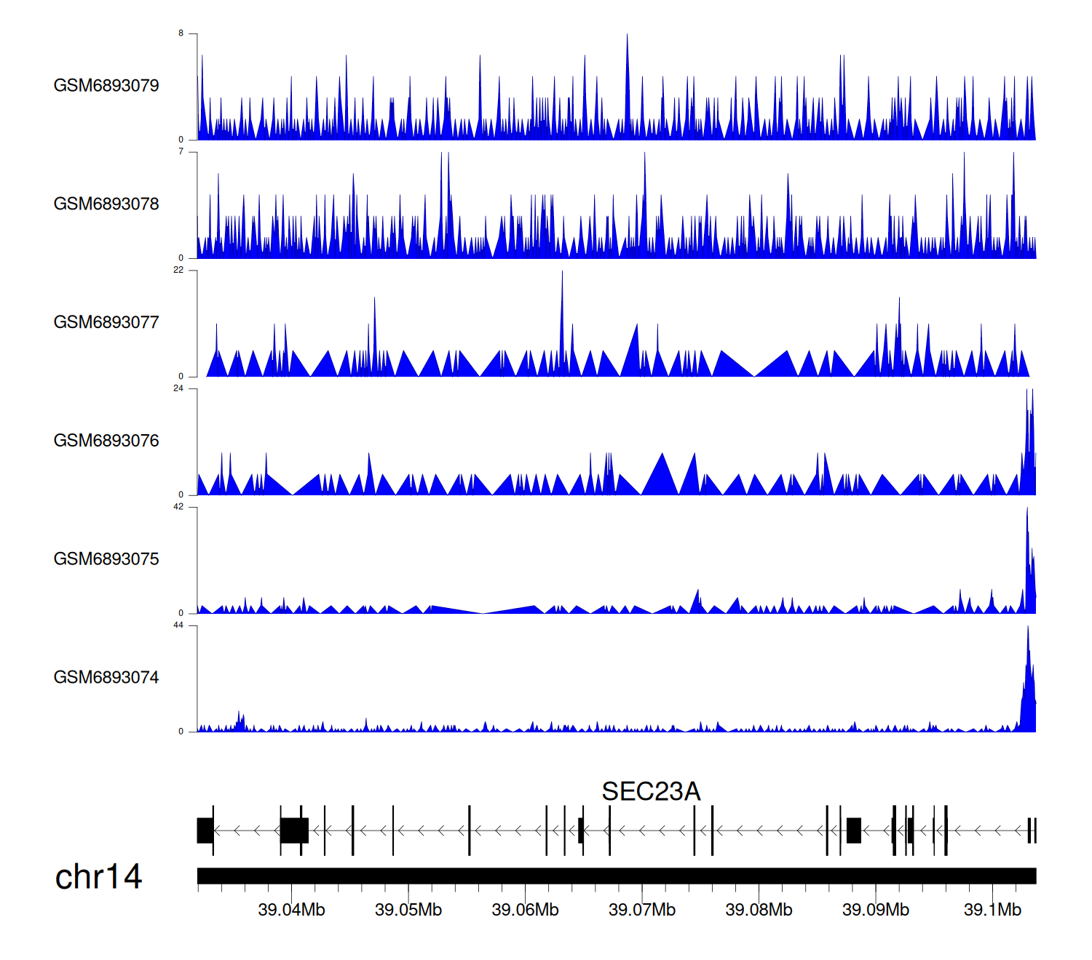1092x960 pixels.
Task: Click the 39.1Mb axis label
Action: coord(992,910)
